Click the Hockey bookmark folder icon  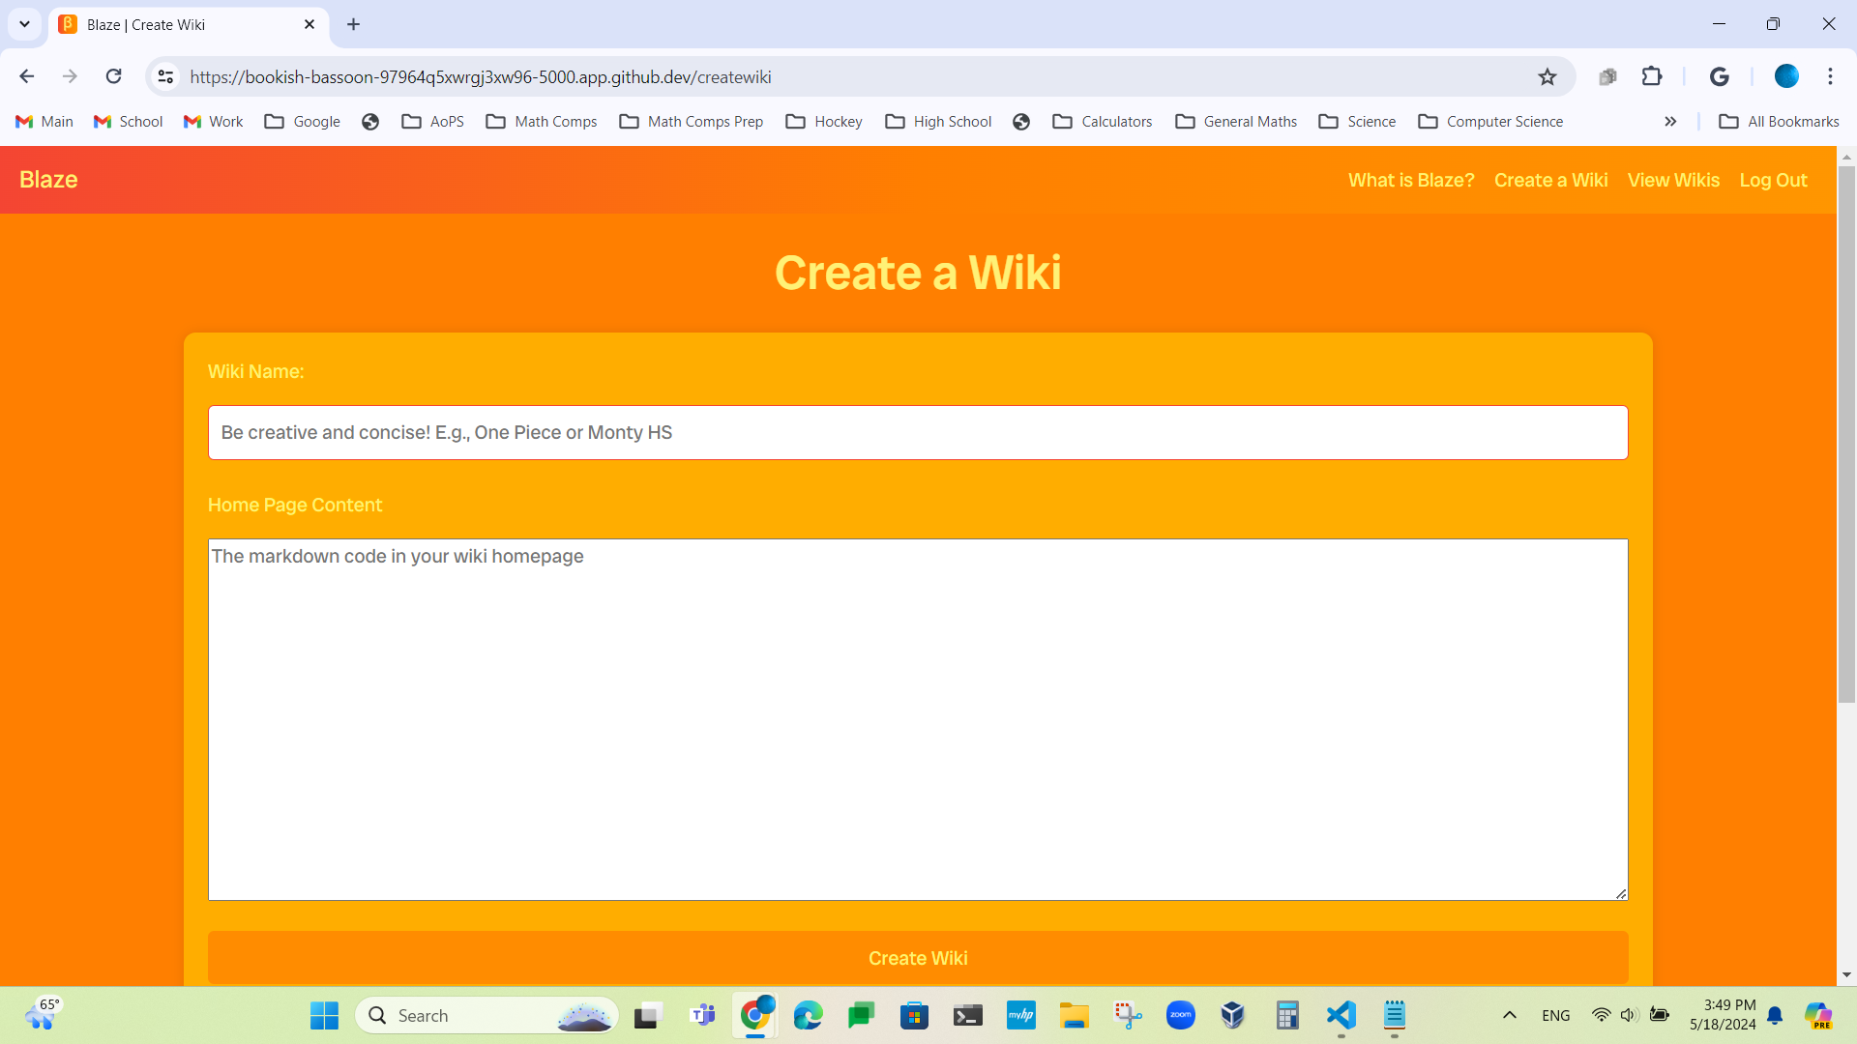pyautogui.click(x=793, y=121)
